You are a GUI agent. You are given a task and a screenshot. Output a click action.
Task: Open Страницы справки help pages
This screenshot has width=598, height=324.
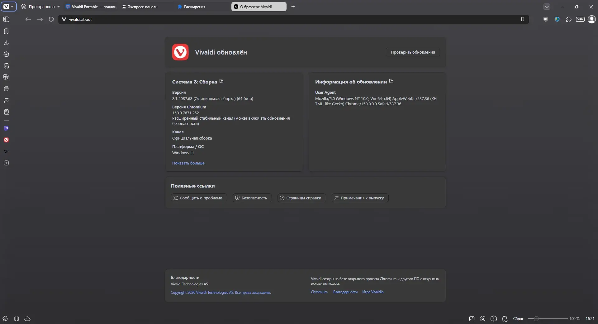tap(301, 198)
